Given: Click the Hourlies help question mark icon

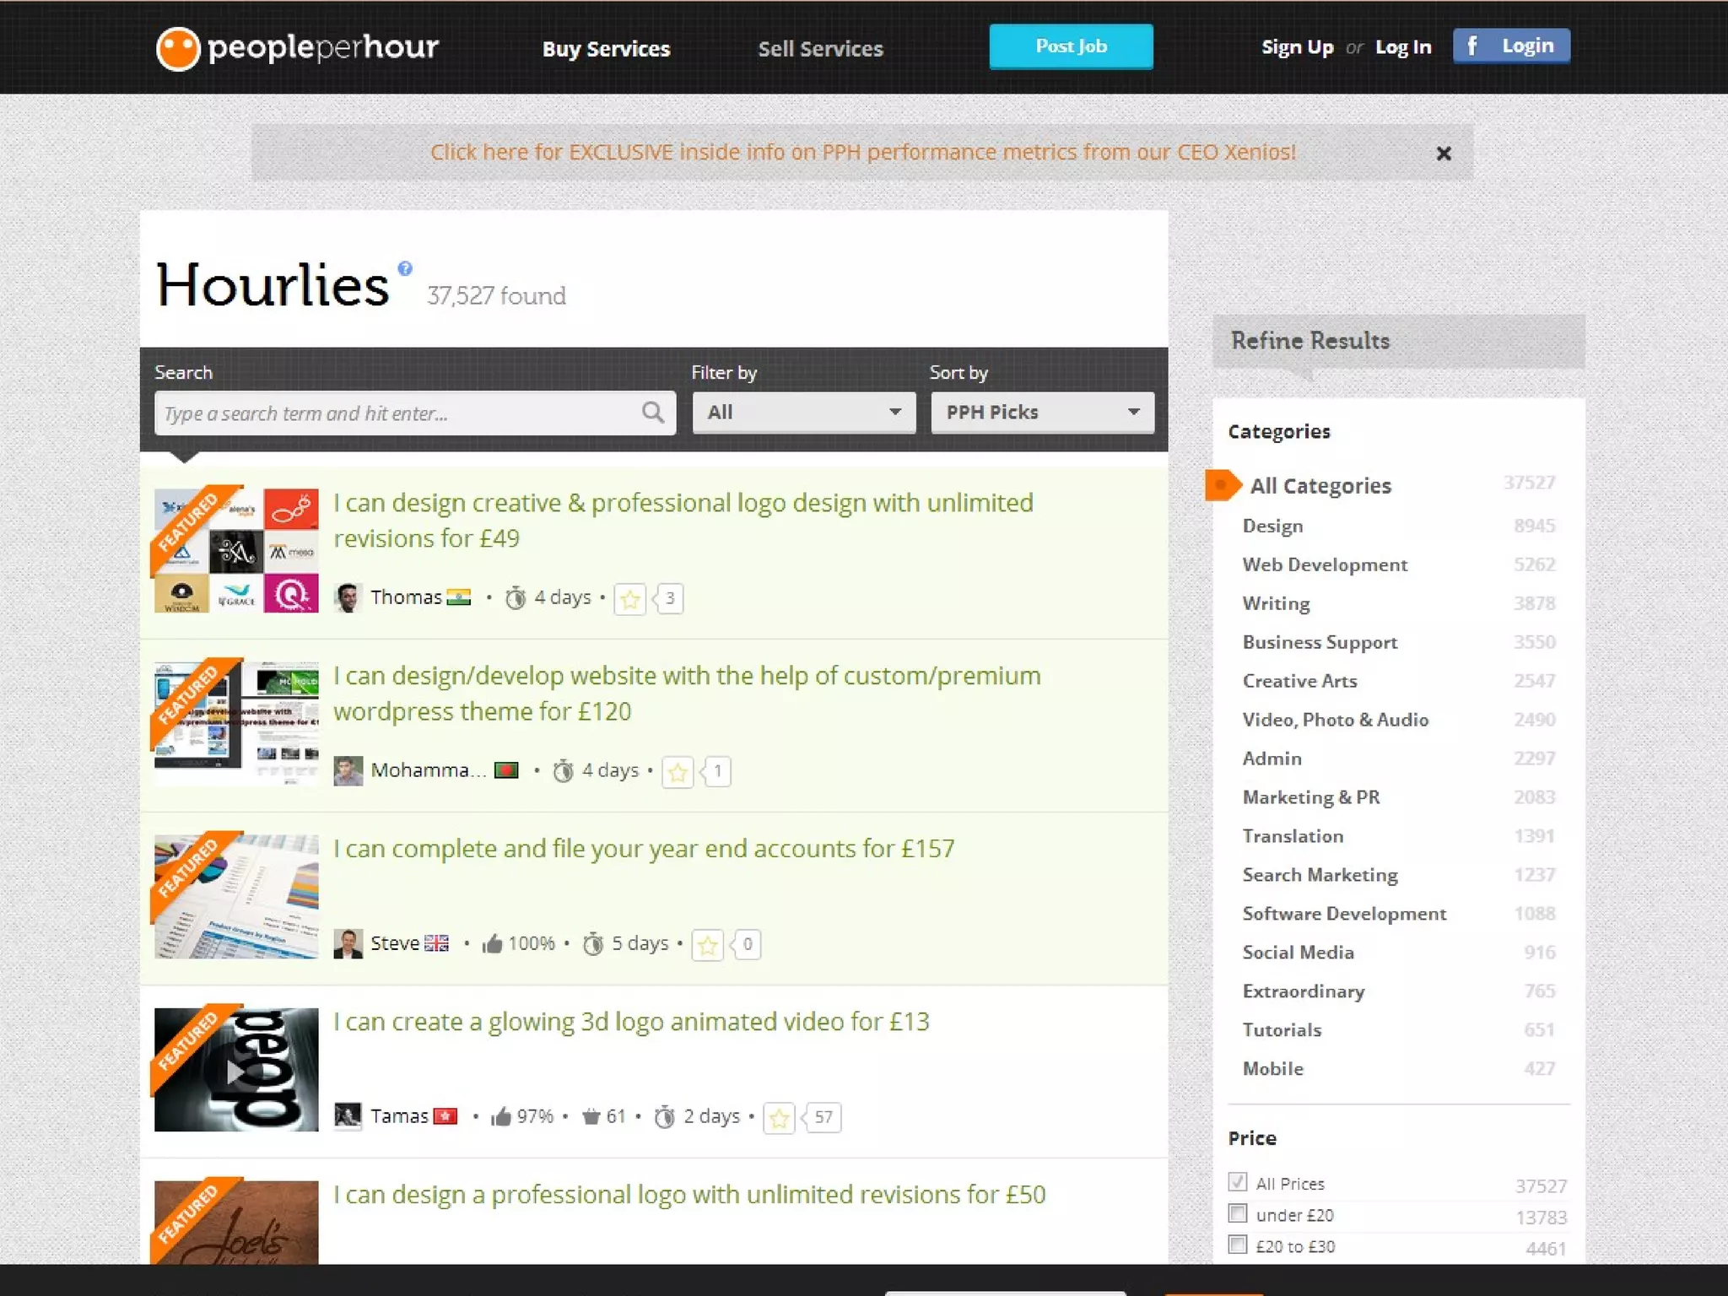Looking at the screenshot, I should pos(405,269).
